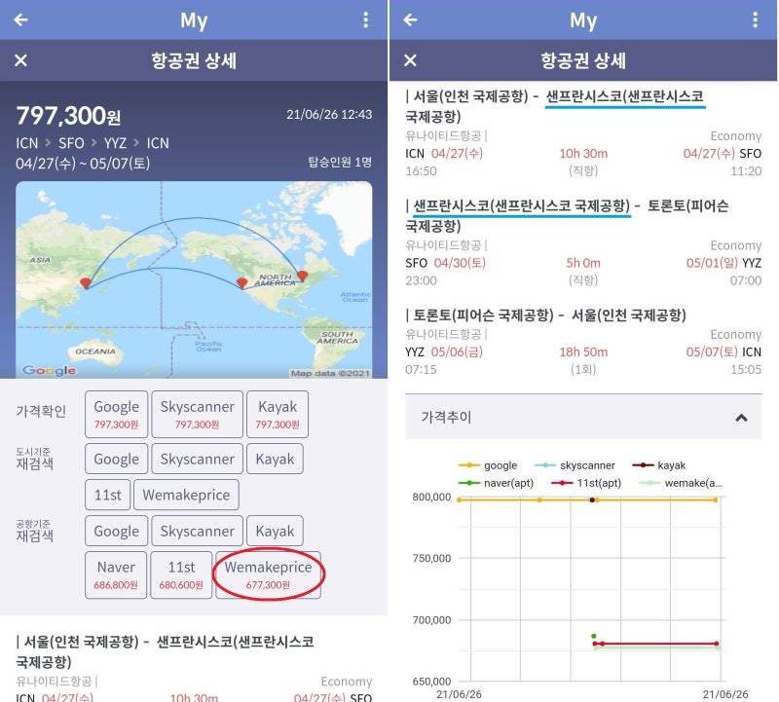This screenshot has height=702, width=779.
Task: Tap the back arrow on the right screen
Action: (410, 19)
